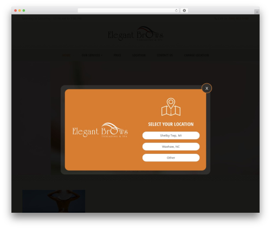Click the "SELECT YOUR LOCATION" heading
This screenshot has width=271, height=229.
[x=171, y=124]
